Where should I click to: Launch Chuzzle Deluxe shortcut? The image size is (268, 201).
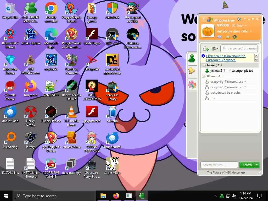pos(10,90)
